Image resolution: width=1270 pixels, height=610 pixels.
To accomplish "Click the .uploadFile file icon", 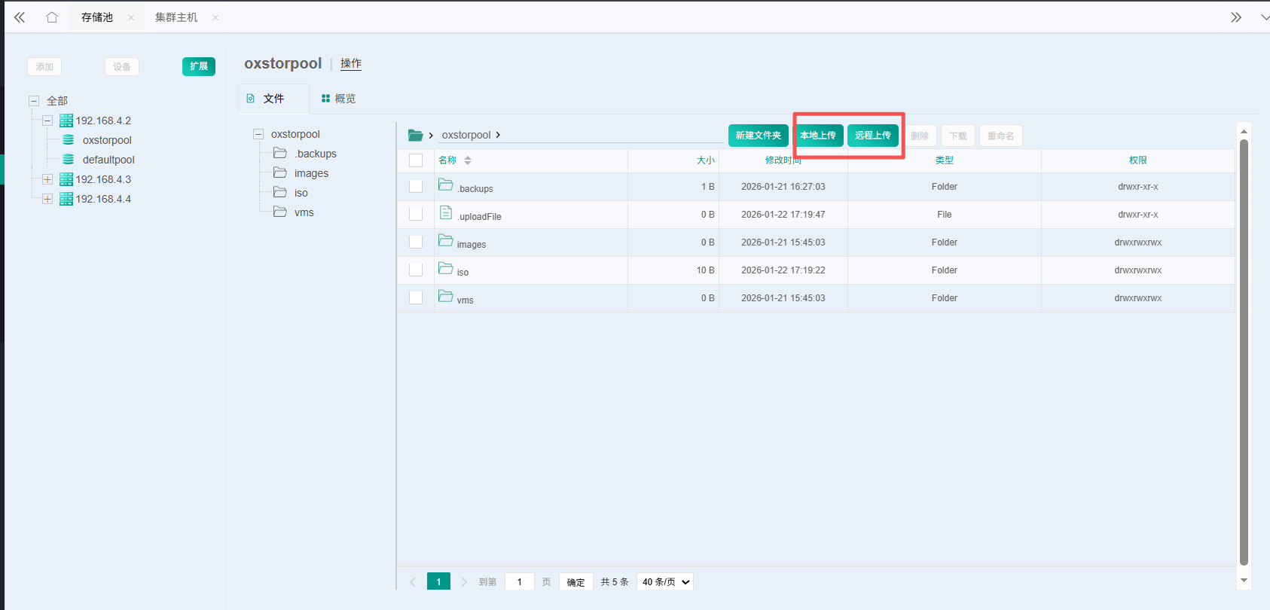I will tap(446, 213).
